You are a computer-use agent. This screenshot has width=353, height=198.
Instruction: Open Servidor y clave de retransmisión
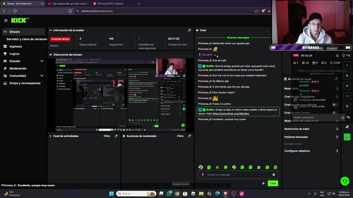27,39
